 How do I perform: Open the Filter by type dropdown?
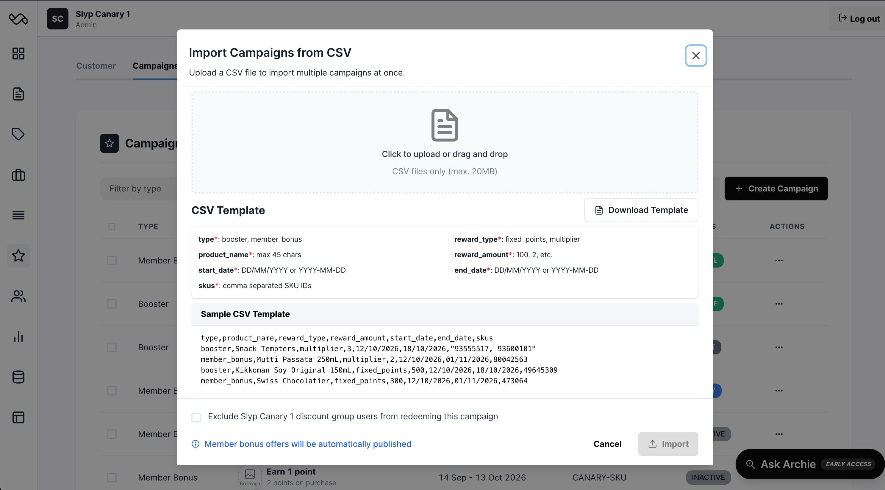click(x=139, y=189)
